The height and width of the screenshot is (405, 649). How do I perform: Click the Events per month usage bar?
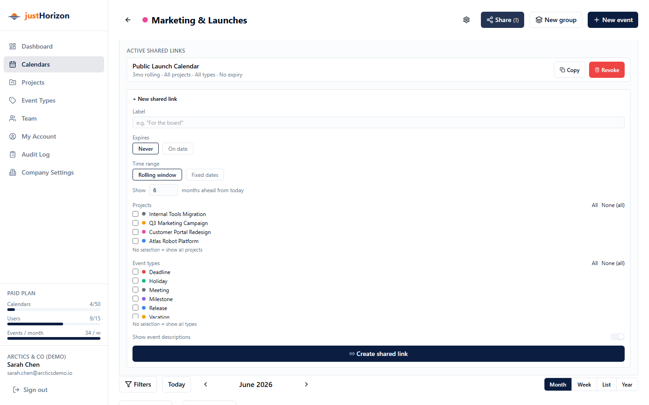click(x=54, y=338)
